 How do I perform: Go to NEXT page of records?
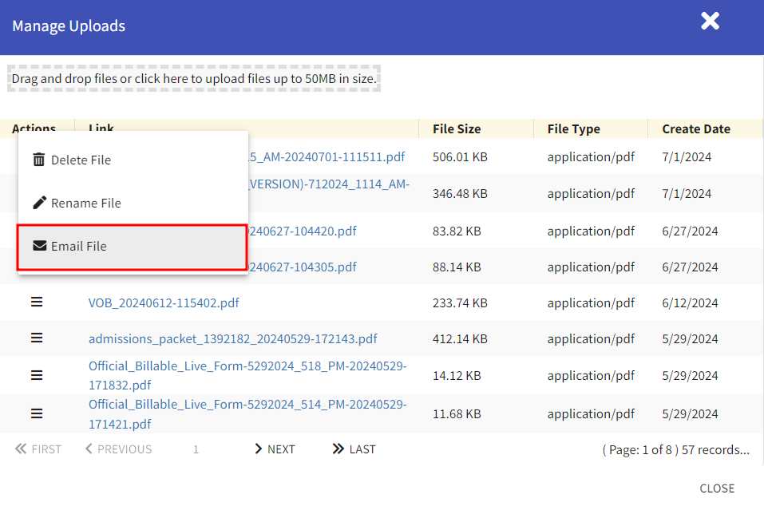(x=275, y=449)
